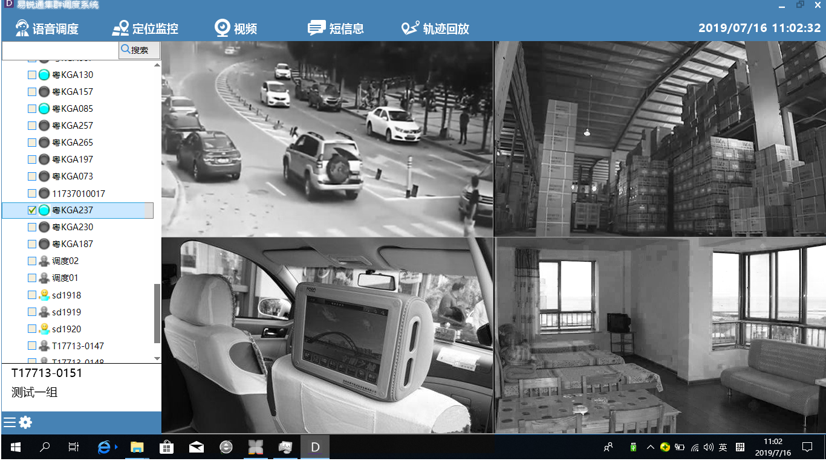The image size is (826, 464).
Task: Open the hamburger menu icon in sidebar
Action: (9, 422)
